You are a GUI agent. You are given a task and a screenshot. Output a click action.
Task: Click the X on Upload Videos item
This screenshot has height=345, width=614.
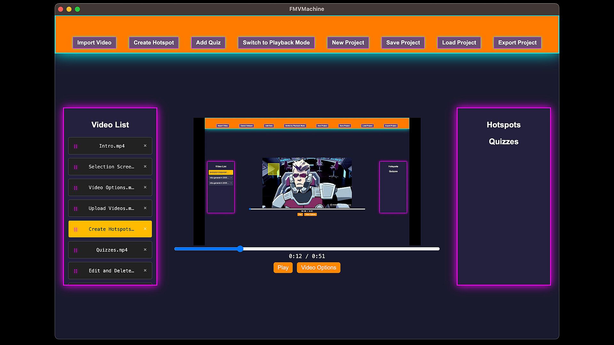click(145, 208)
